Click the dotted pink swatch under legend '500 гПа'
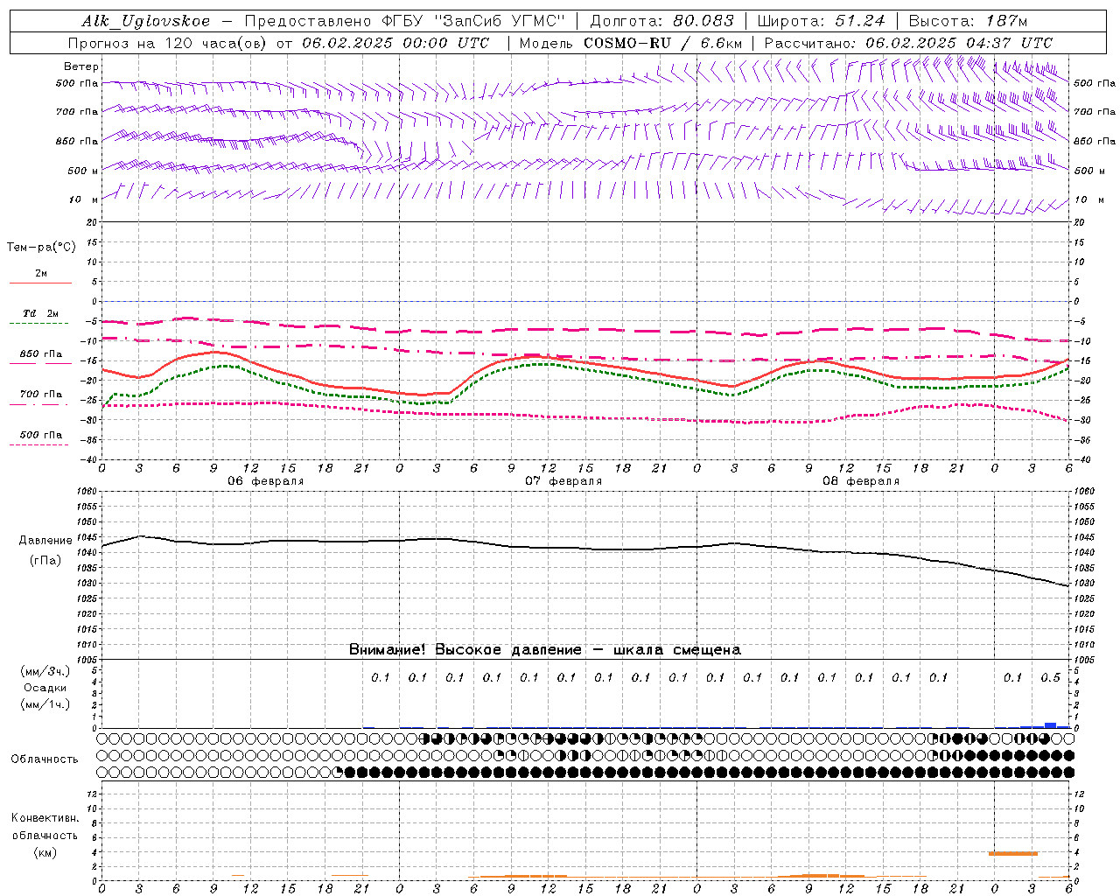The width and height of the screenshot is (1120, 896). pyautogui.click(x=39, y=444)
